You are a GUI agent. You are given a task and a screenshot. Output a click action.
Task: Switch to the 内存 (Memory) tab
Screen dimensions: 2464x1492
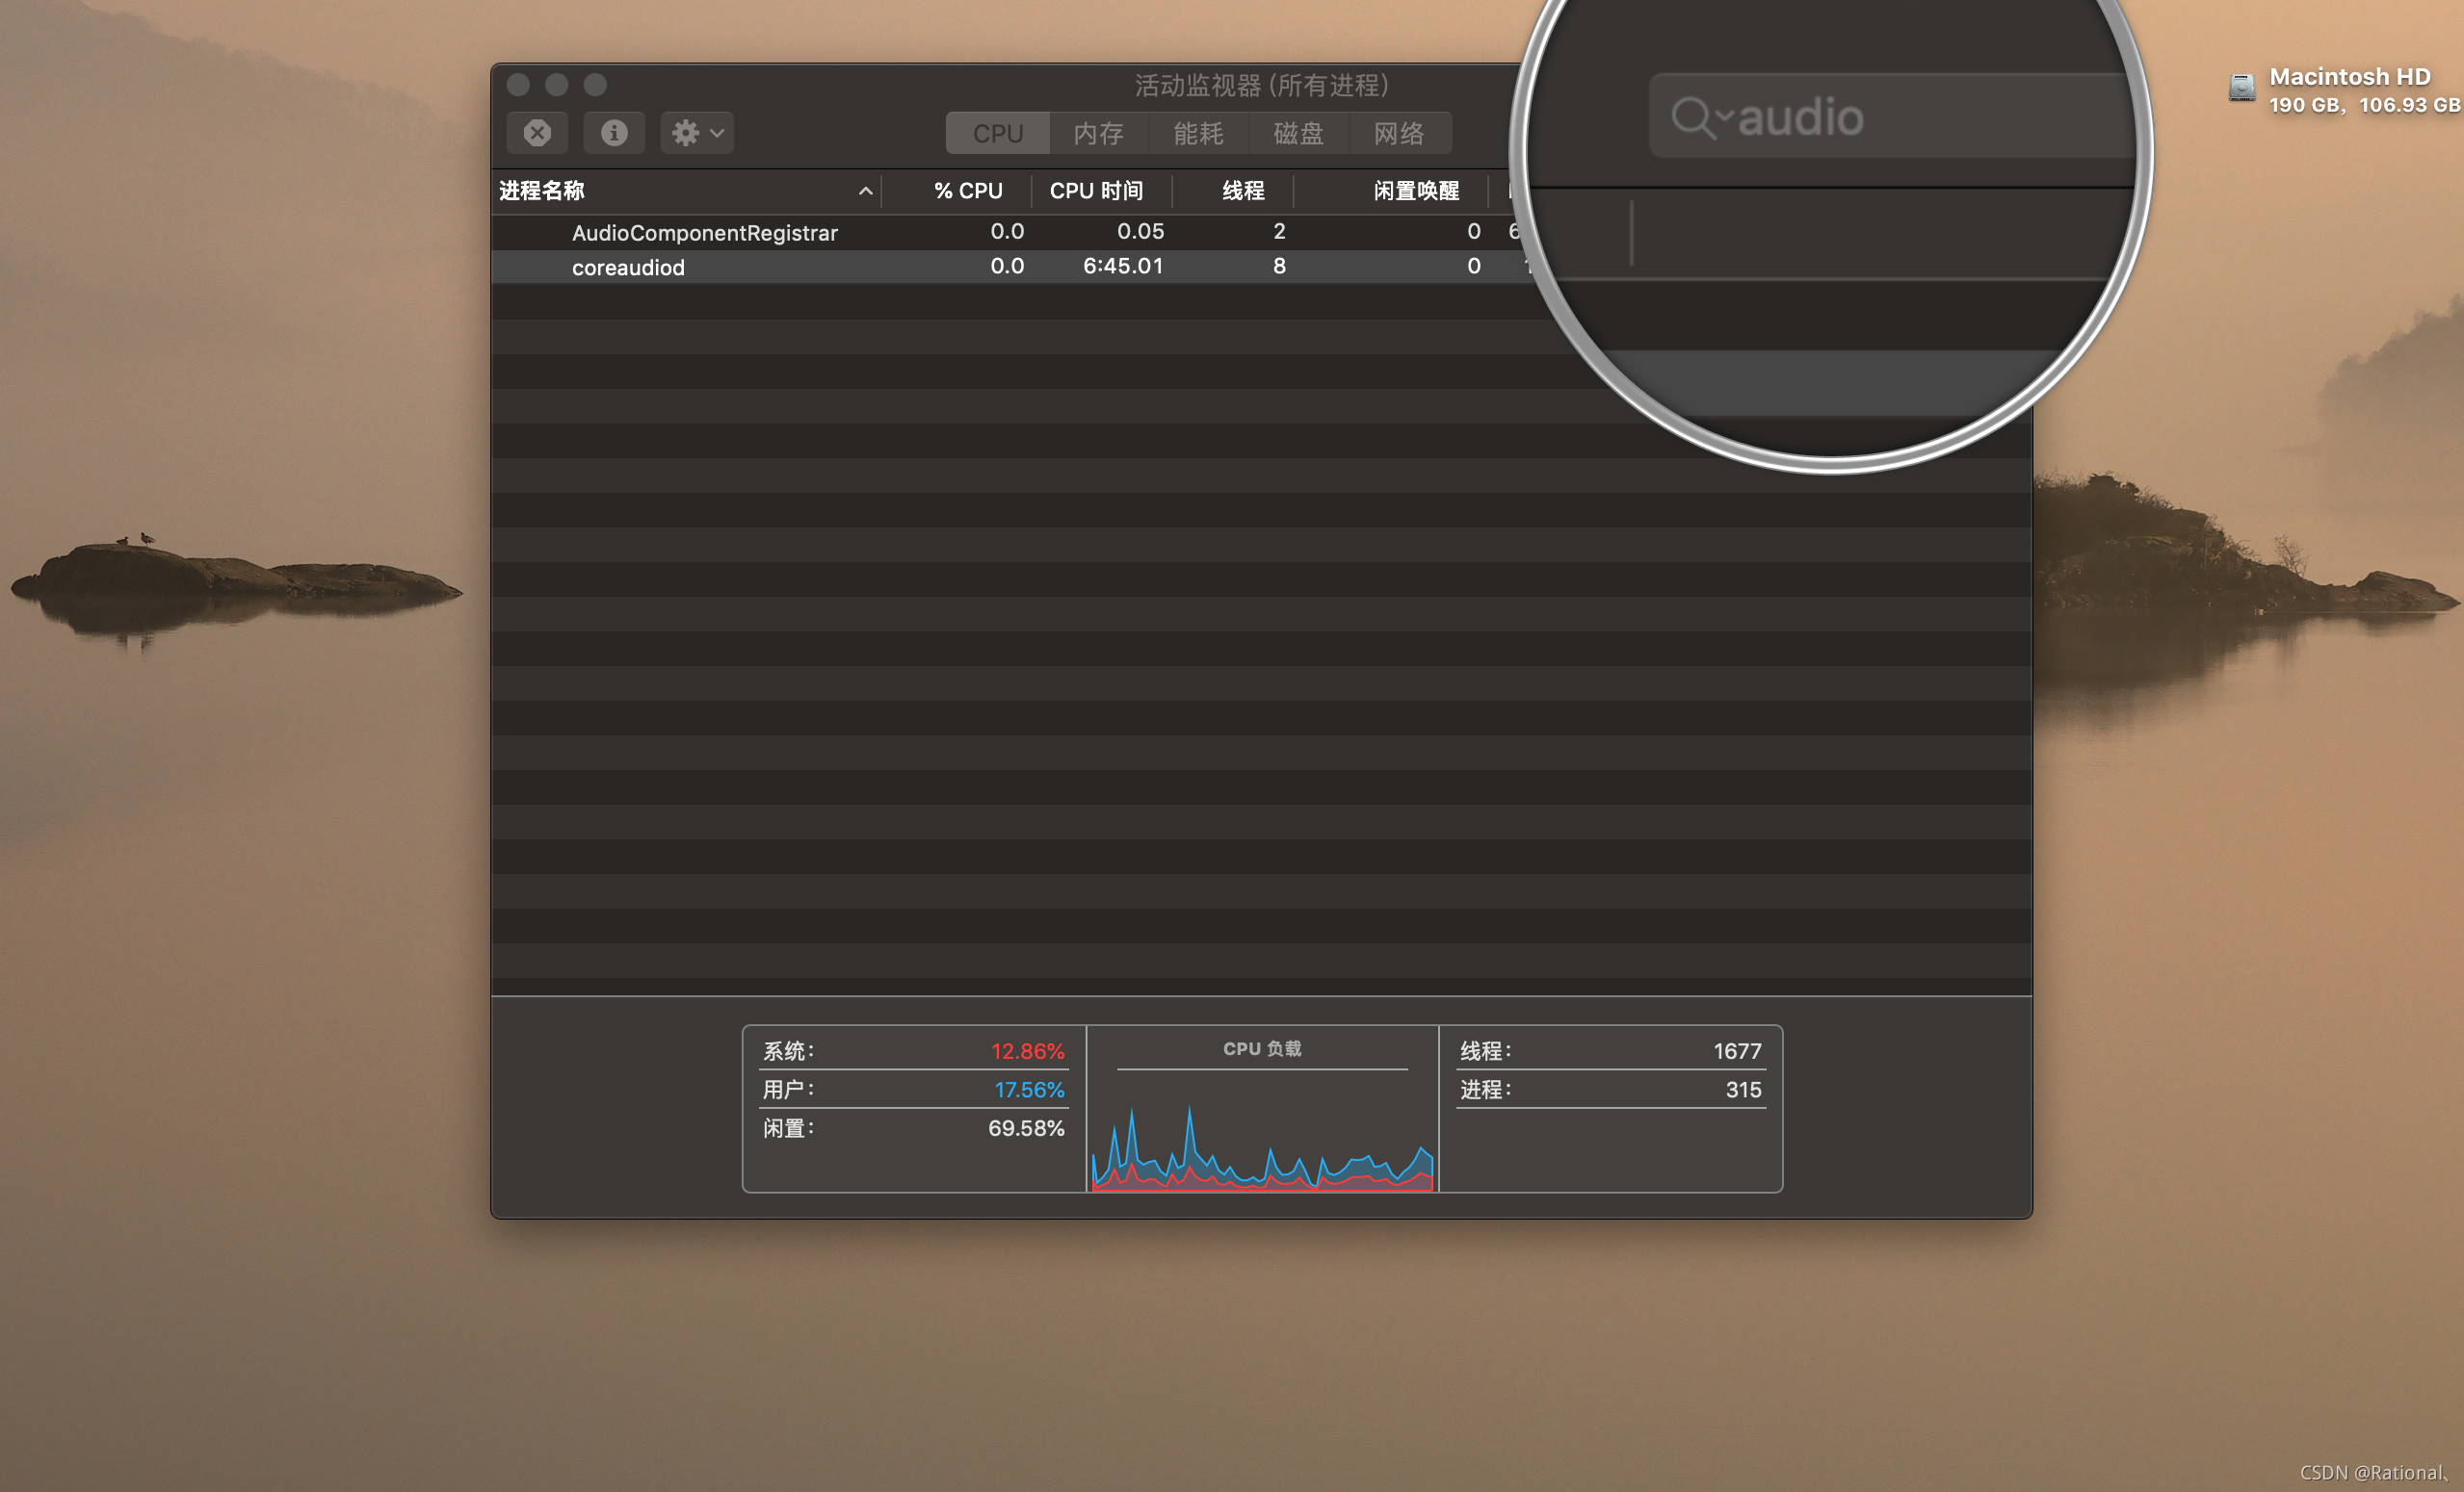1098,134
